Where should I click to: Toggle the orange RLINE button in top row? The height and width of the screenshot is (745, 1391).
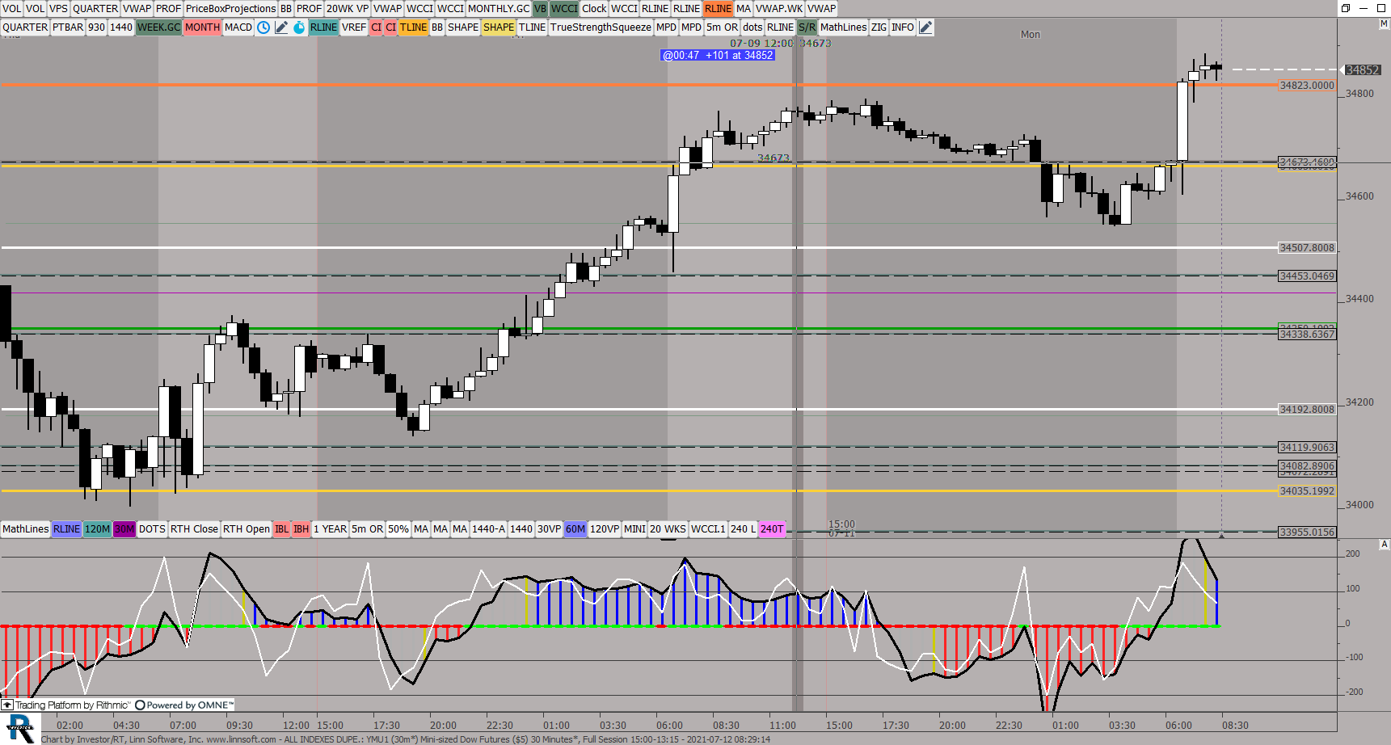click(x=718, y=8)
